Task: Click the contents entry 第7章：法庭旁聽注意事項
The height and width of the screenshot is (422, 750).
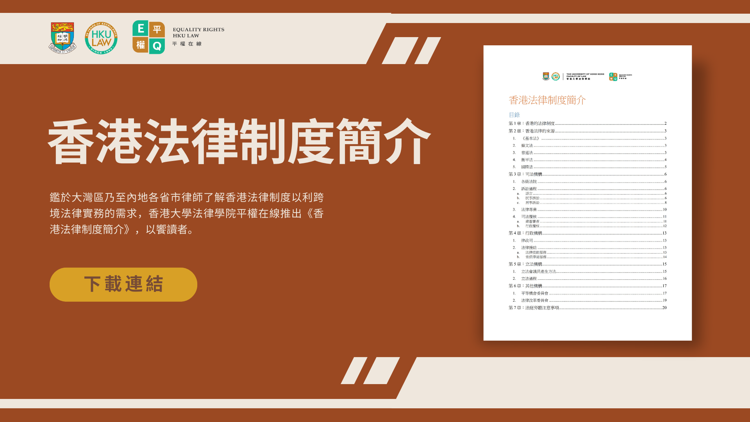Action: coord(587,308)
